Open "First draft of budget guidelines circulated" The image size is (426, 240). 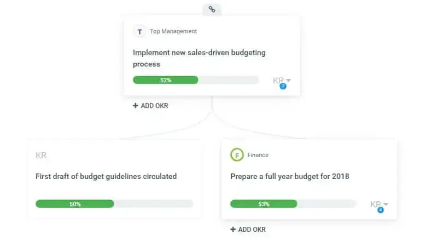pos(106,176)
